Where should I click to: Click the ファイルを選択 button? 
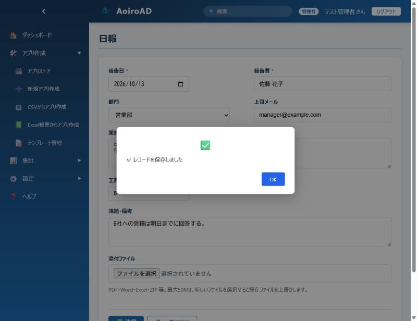(x=137, y=274)
